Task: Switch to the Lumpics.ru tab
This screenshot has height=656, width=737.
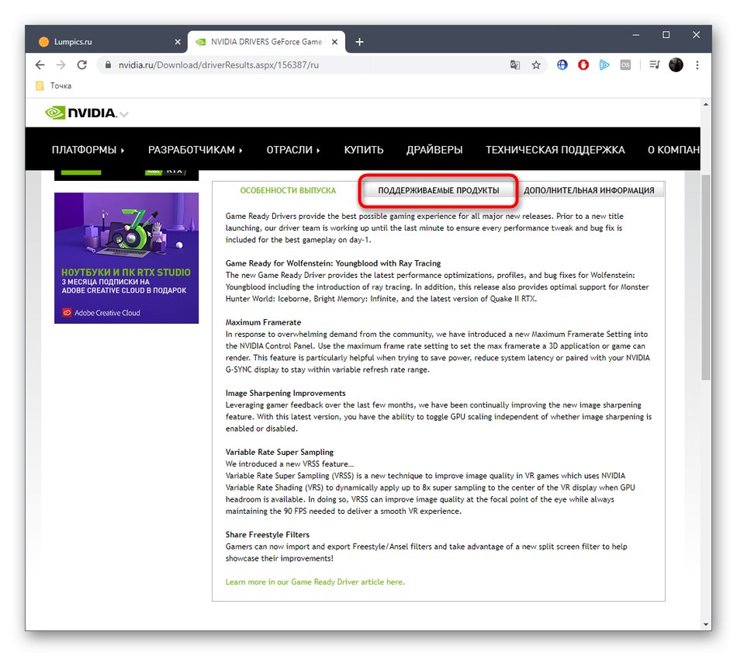Action: 108,42
